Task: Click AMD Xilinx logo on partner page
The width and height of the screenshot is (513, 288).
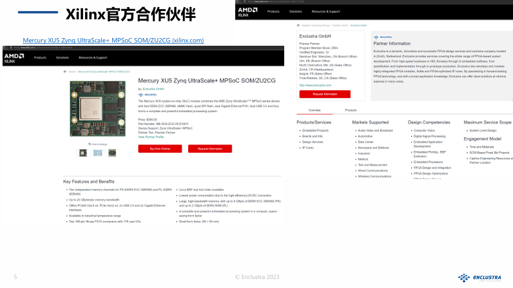Action: (247, 12)
